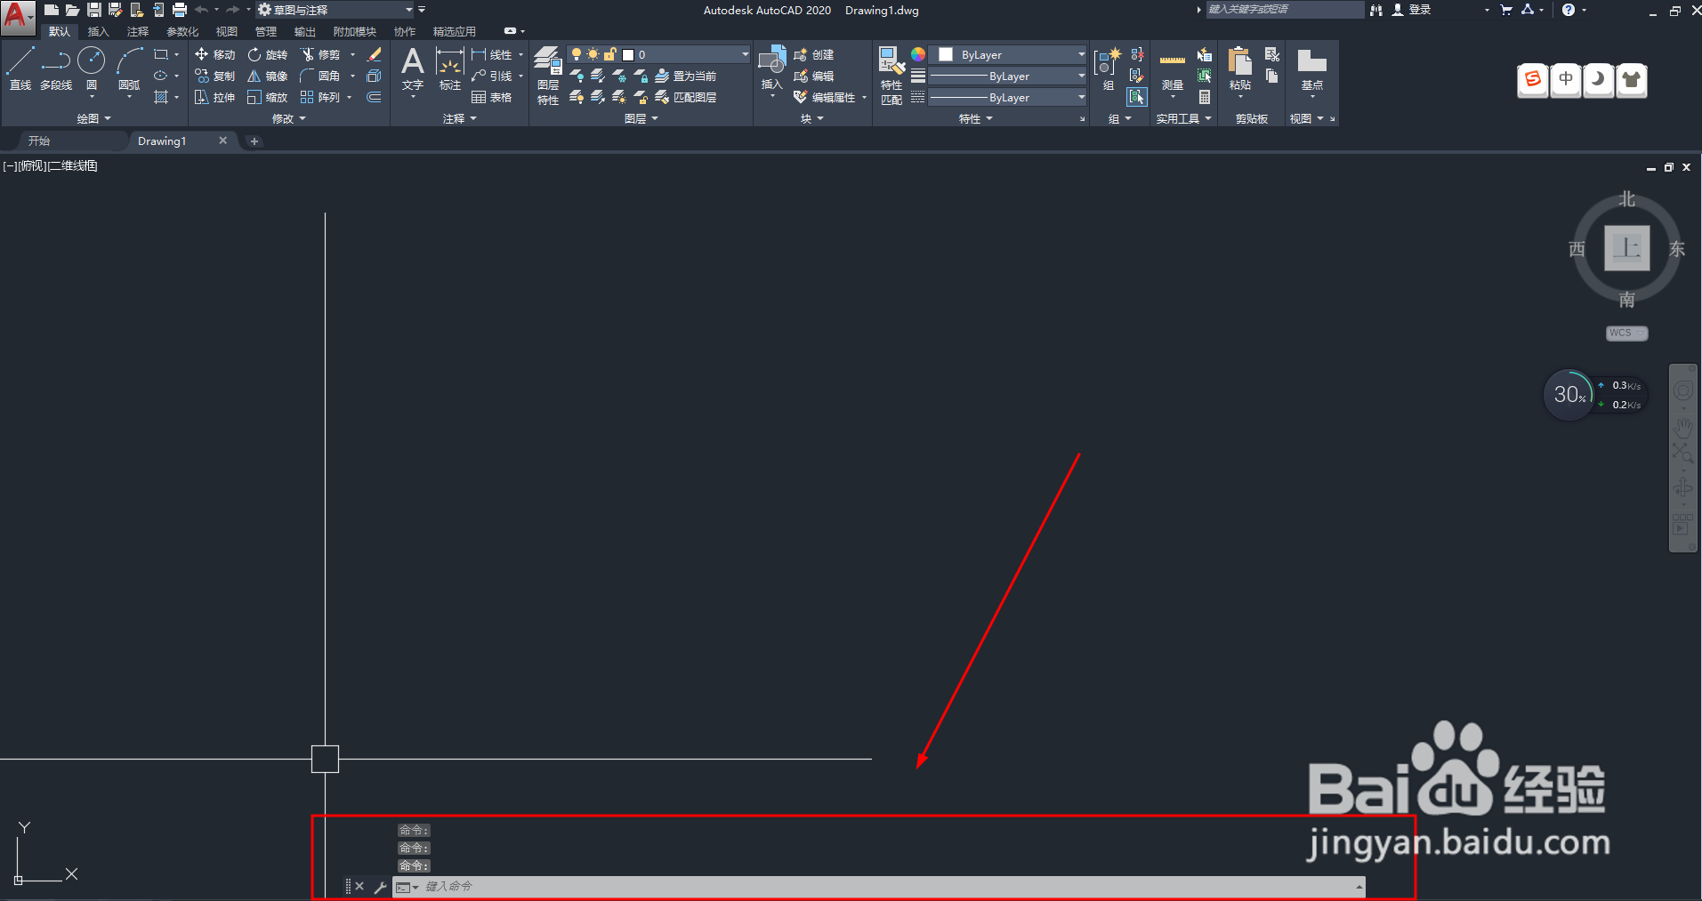The width and height of the screenshot is (1702, 901).
Task: Expand the 修改 (Modify) panel
Action: click(288, 118)
